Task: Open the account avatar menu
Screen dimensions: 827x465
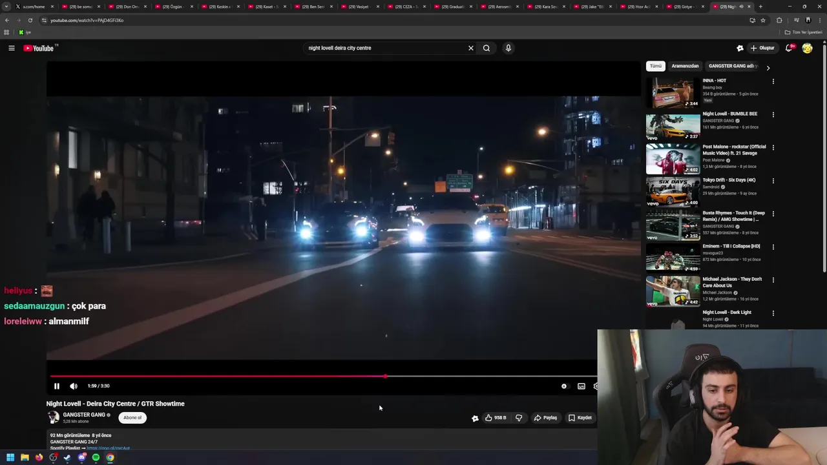Action: coord(807,48)
